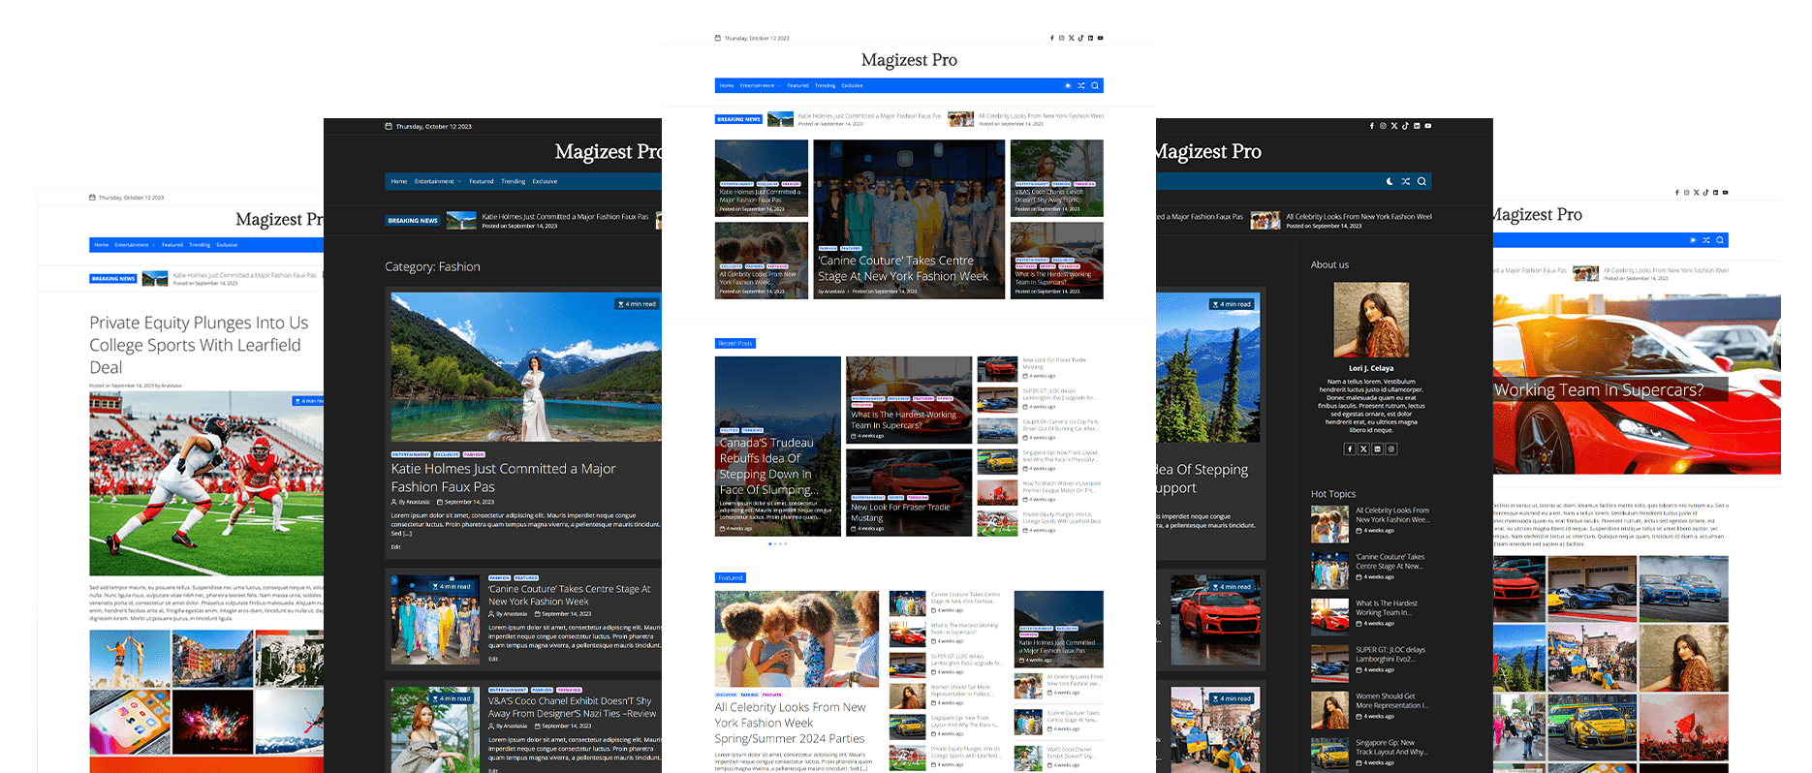
Task: Click YouTube icon atop right dark page
Action: coord(1427,126)
